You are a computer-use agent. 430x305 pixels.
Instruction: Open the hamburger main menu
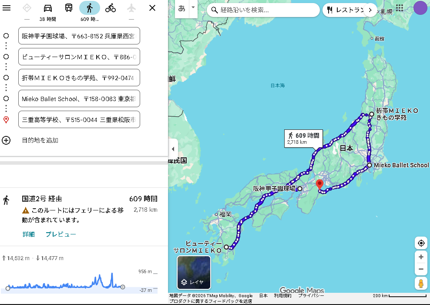click(7, 8)
